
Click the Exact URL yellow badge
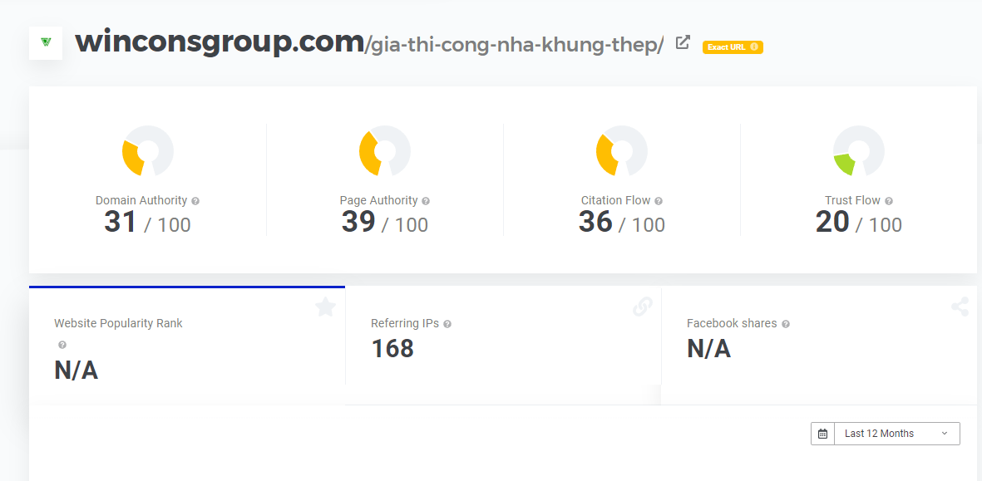(x=733, y=47)
